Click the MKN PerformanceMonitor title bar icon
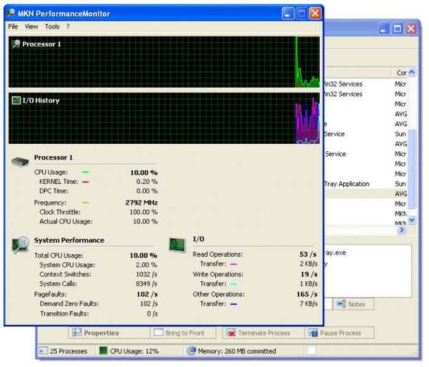Viewport: 429px width, 367px height. click(x=11, y=13)
